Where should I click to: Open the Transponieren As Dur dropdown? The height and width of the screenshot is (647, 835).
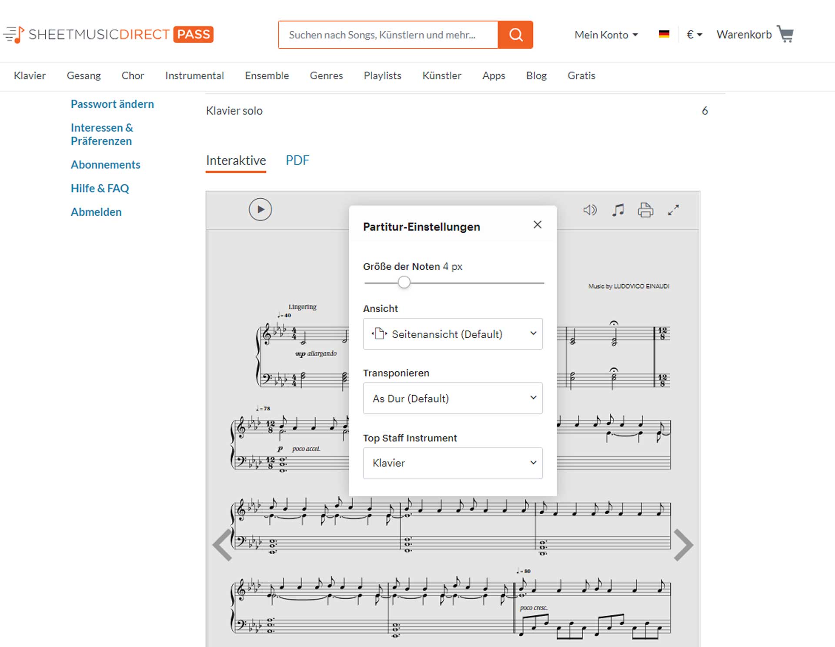click(453, 398)
